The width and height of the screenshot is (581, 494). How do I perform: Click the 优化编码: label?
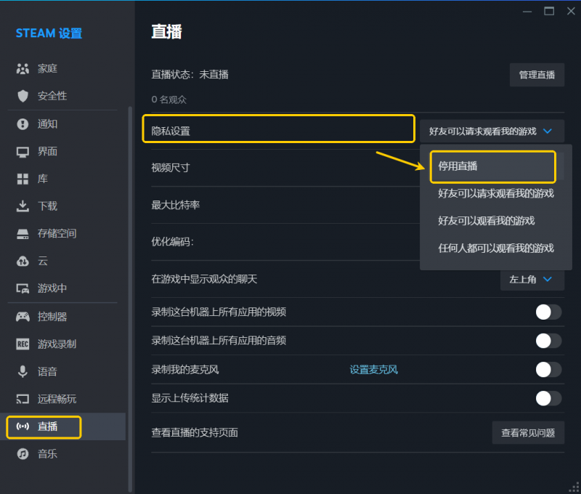coord(172,242)
